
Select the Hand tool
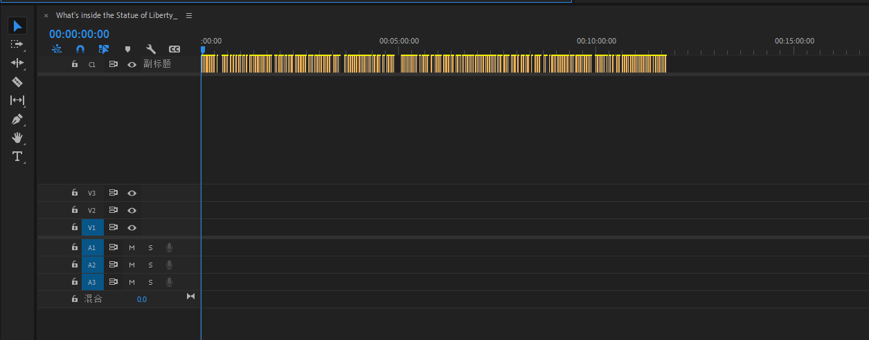(x=17, y=138)
